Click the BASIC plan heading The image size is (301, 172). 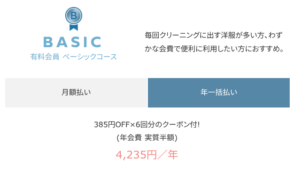[72, 42]
